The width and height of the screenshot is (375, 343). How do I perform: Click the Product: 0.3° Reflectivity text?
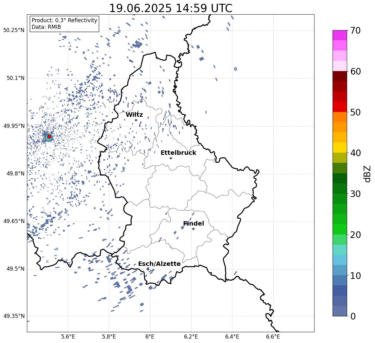tap(64, 20)
